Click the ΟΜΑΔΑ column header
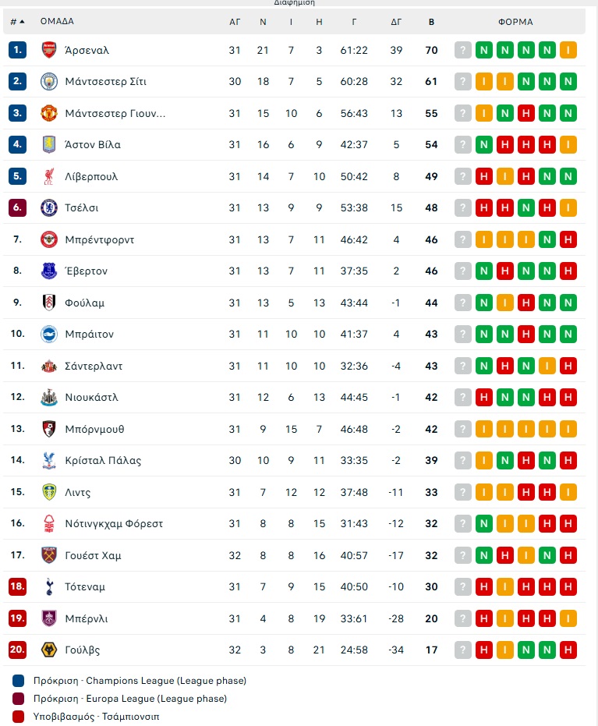 click(57, 22)
